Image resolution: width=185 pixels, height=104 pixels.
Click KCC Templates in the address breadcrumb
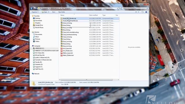pos(66,8)
